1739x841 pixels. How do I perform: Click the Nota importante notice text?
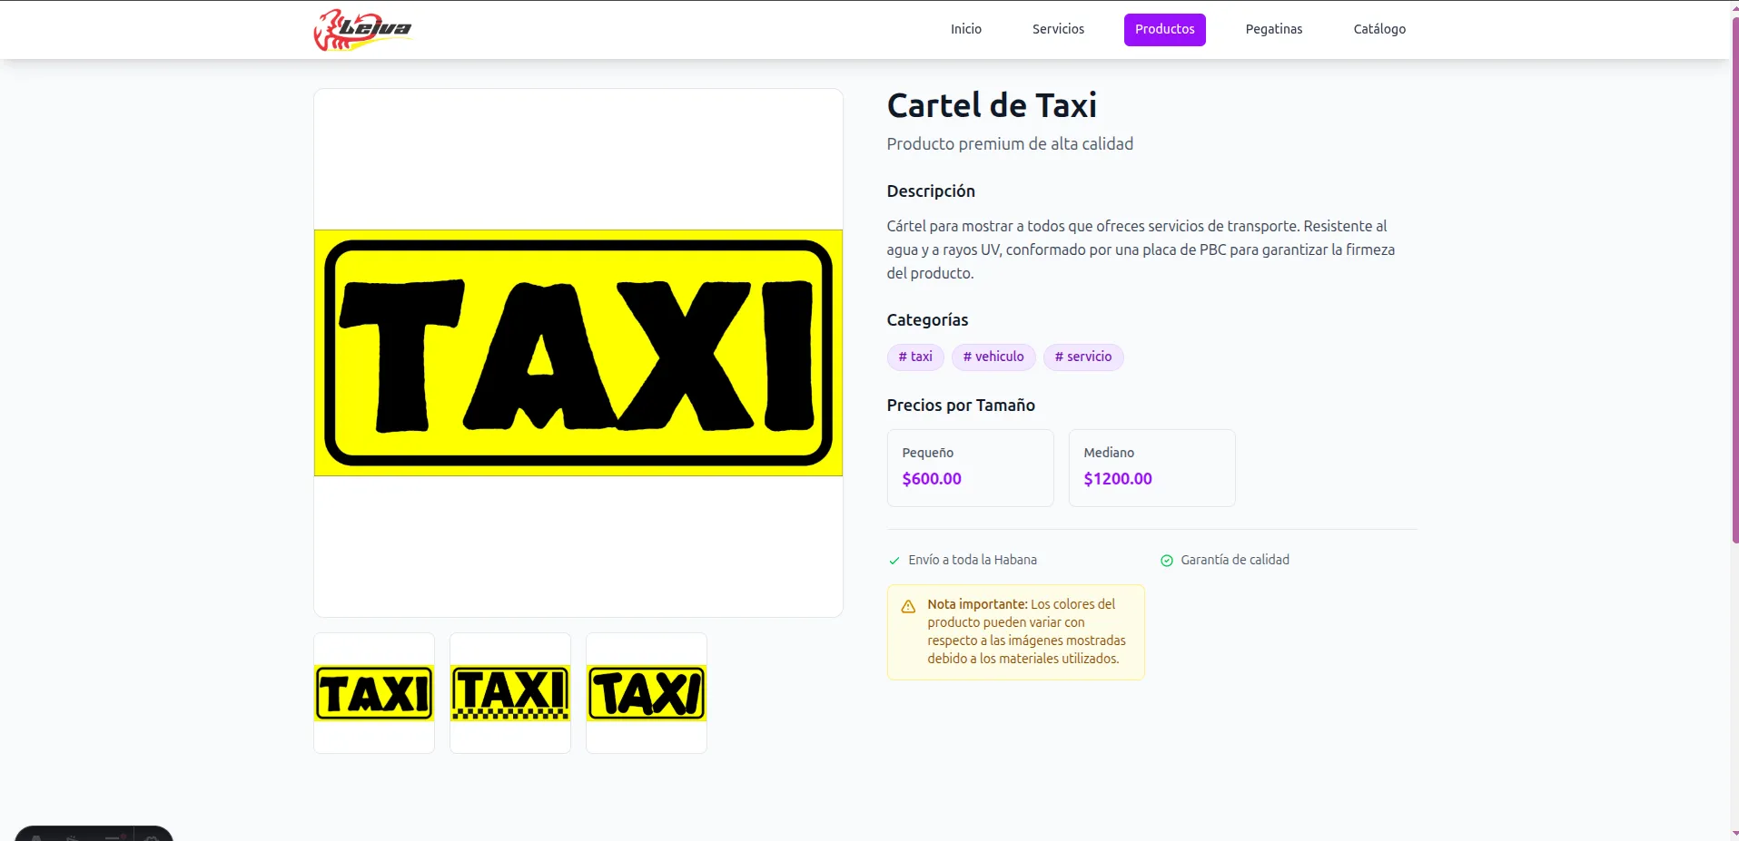coord(1026,631)
